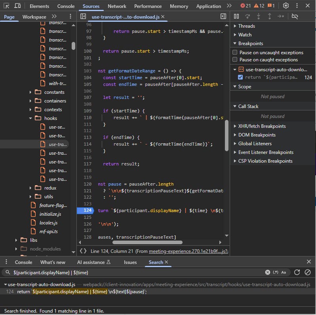Uncheck the line 124 breakpoint checkbox
This screenshot has height=315, width=316.
[x=240, y=77]
